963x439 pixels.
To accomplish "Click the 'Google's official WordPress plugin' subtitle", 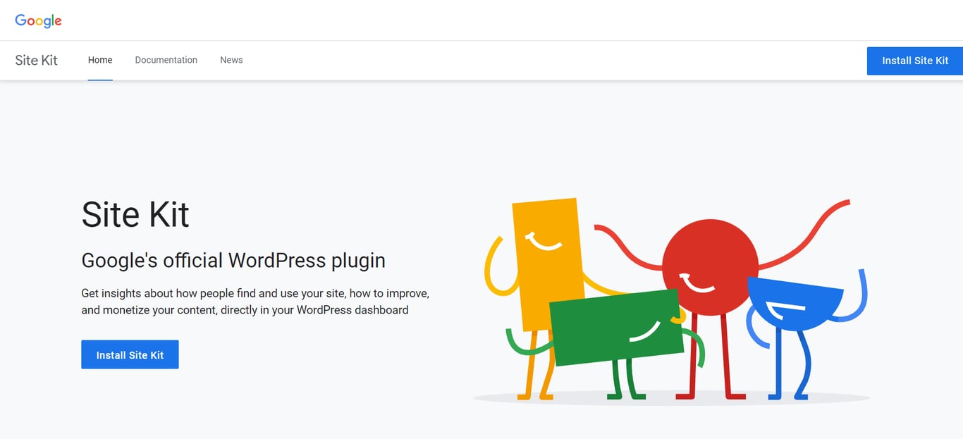I will pos(233,260).
